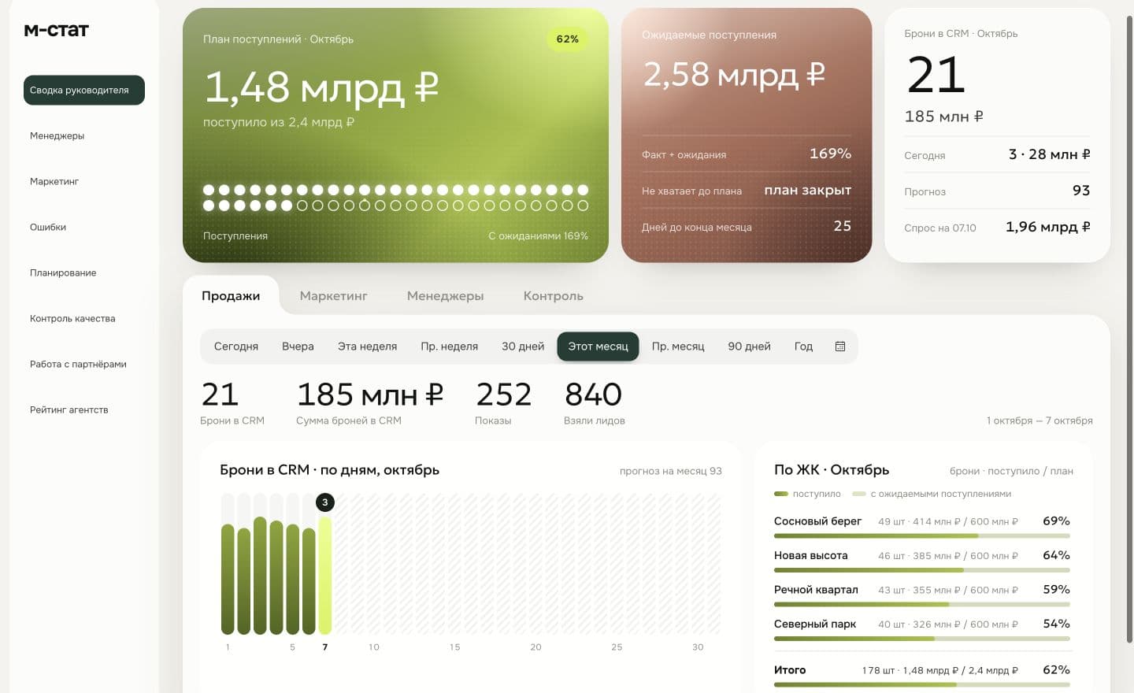
Task: Open Сводка руководителя in the sidebar
Action: 84,90
